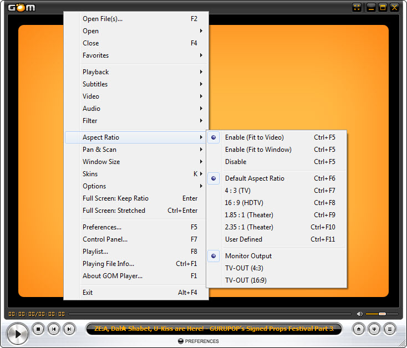Click the Stop playback button
Image resolution: width=407 pixels, height=348 pixels.
[x=38, y=329]
